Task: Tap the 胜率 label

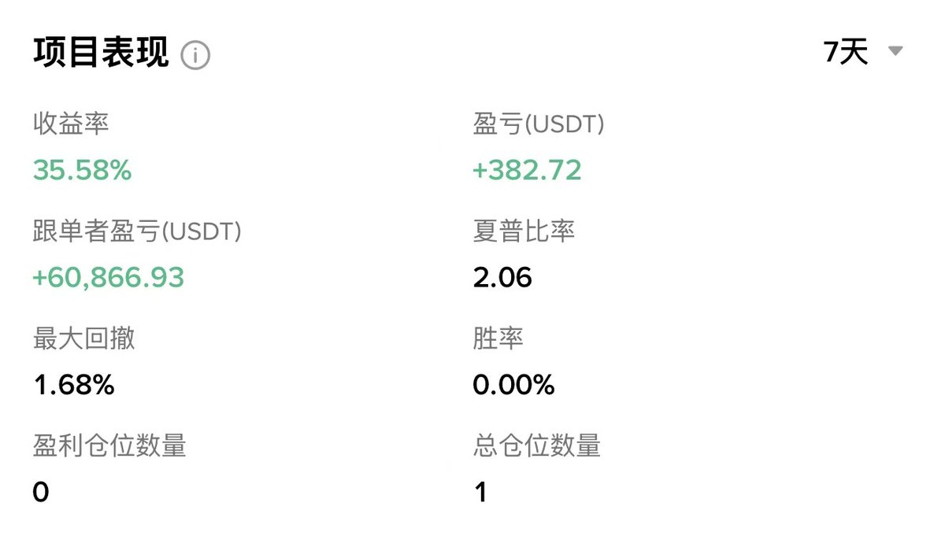Action: click(498, 338)
